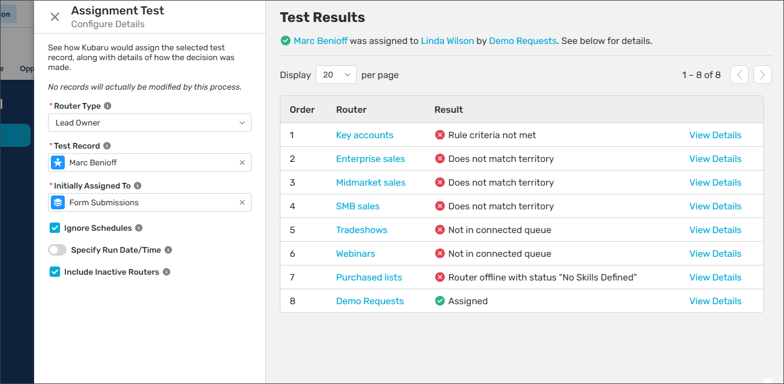
Task: Click the Include Inactive Routers info icon
Action: coord(167,272)
